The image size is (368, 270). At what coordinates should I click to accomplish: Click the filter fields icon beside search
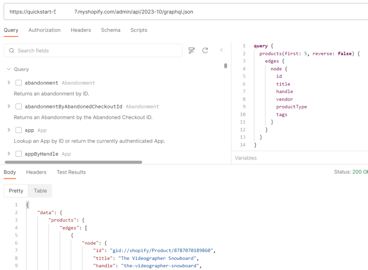pos(192,51)
